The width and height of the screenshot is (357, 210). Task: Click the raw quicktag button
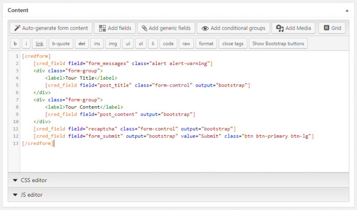click(186, 43)
